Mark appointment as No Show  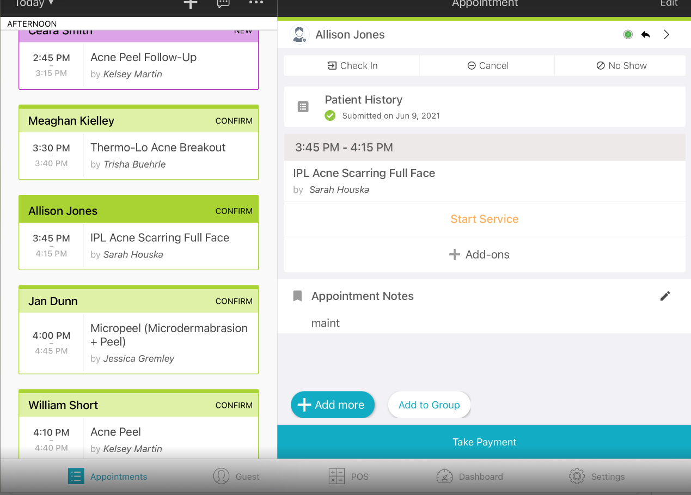click(620, 65)
